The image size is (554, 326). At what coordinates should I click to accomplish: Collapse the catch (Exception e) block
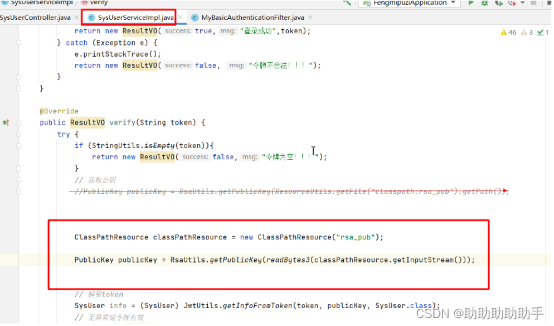(x=19, y=43)
